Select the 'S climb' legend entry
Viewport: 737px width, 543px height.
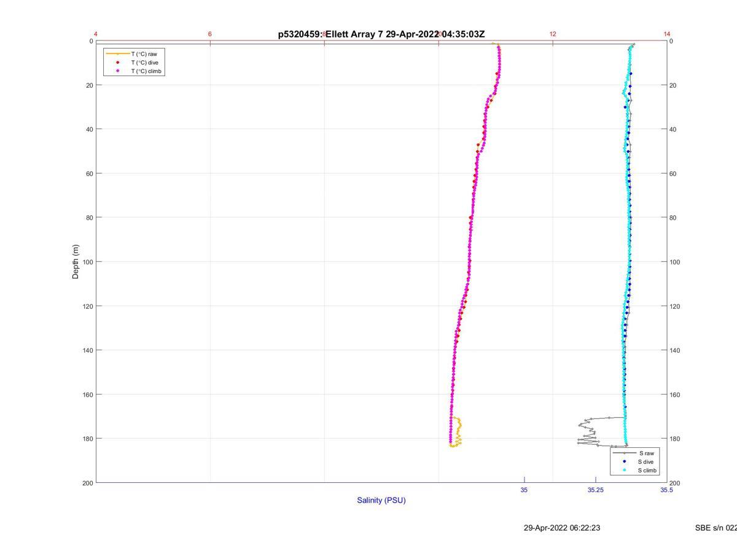647,471
